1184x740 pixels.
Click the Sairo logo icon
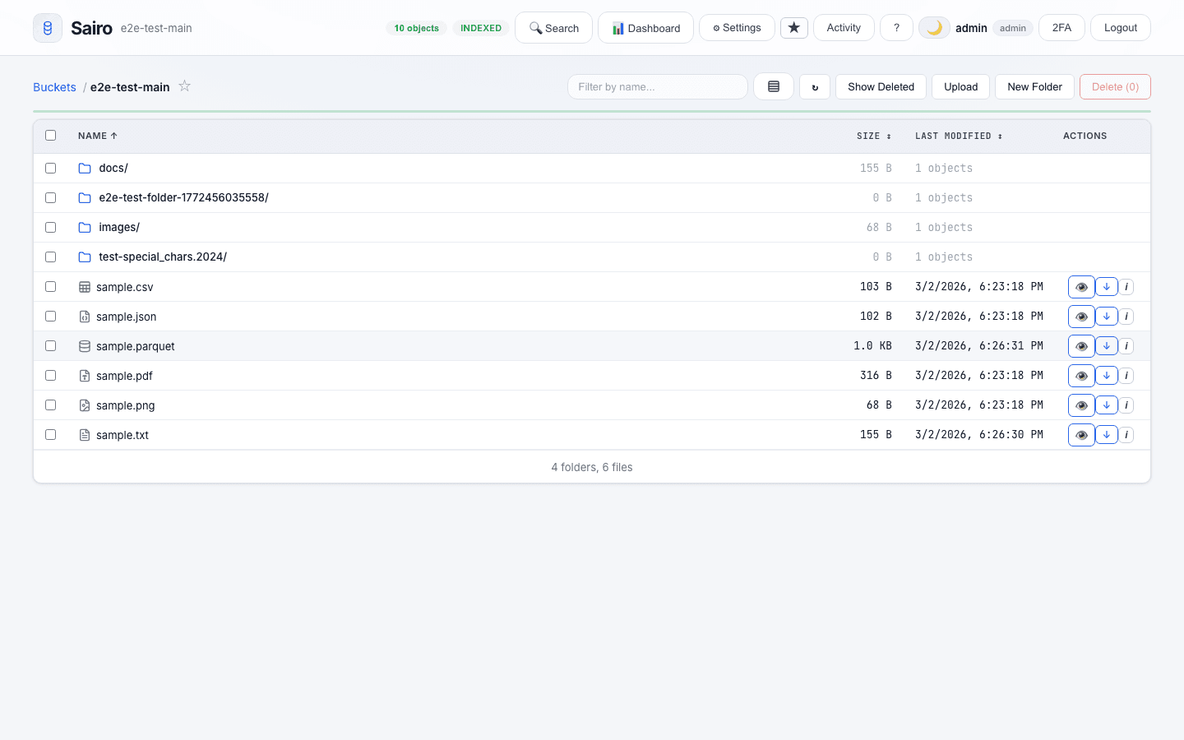point(48,28)
